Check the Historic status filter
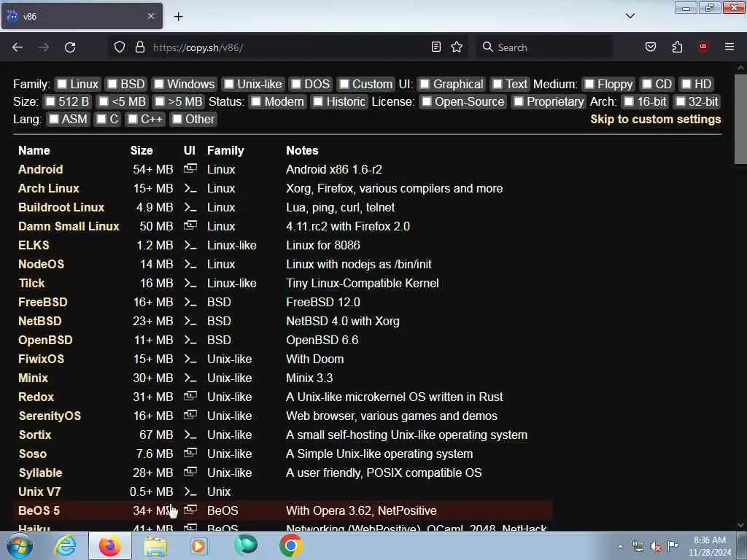The image size is (747, 560). click(x=318, y=101)
